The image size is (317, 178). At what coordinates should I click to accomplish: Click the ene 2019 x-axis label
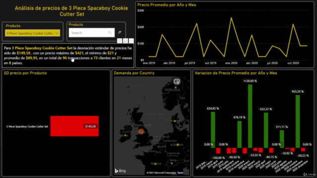click(149, 63)
